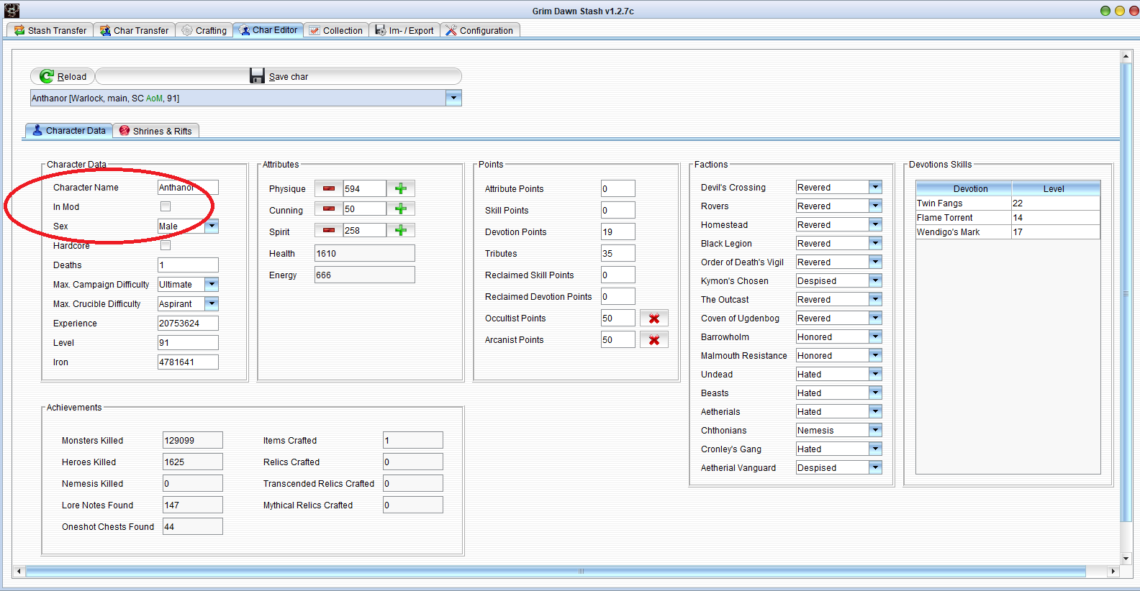Open the Sex dropdown

(212, 226)
